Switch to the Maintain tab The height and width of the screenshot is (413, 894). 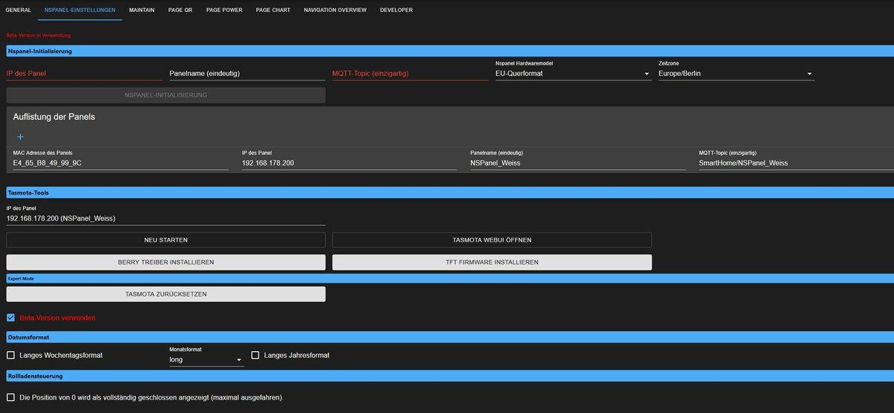[x=142, y=10]
